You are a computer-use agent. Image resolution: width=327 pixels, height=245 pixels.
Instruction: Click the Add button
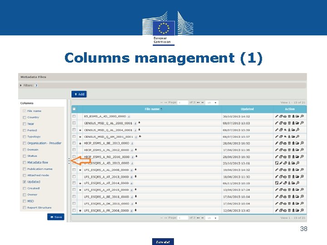tap(79, 94)
